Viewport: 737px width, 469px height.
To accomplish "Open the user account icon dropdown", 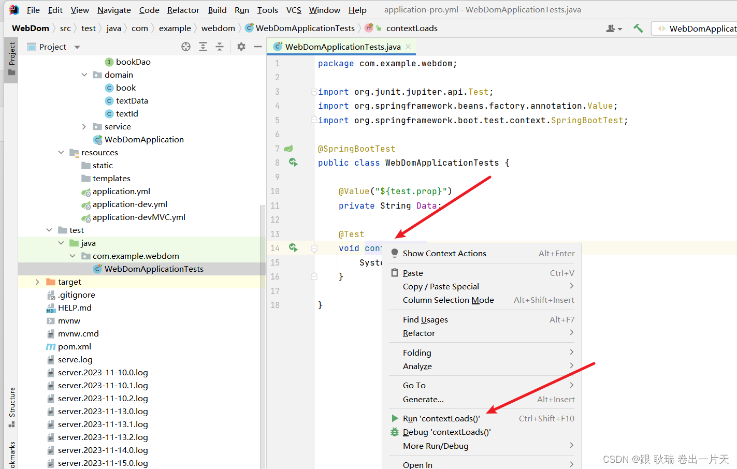I will (614, 28).
